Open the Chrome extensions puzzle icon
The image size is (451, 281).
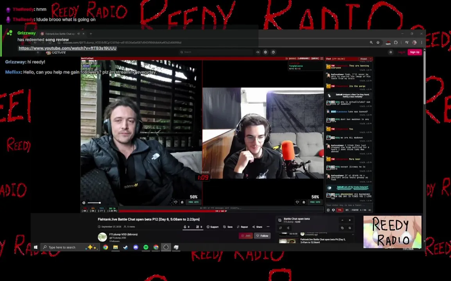[x=396, y=43]
